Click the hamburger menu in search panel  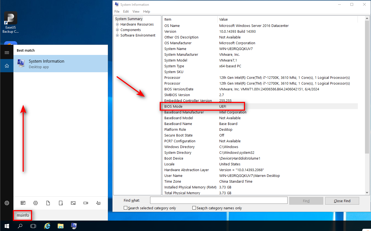pos(7,52)
